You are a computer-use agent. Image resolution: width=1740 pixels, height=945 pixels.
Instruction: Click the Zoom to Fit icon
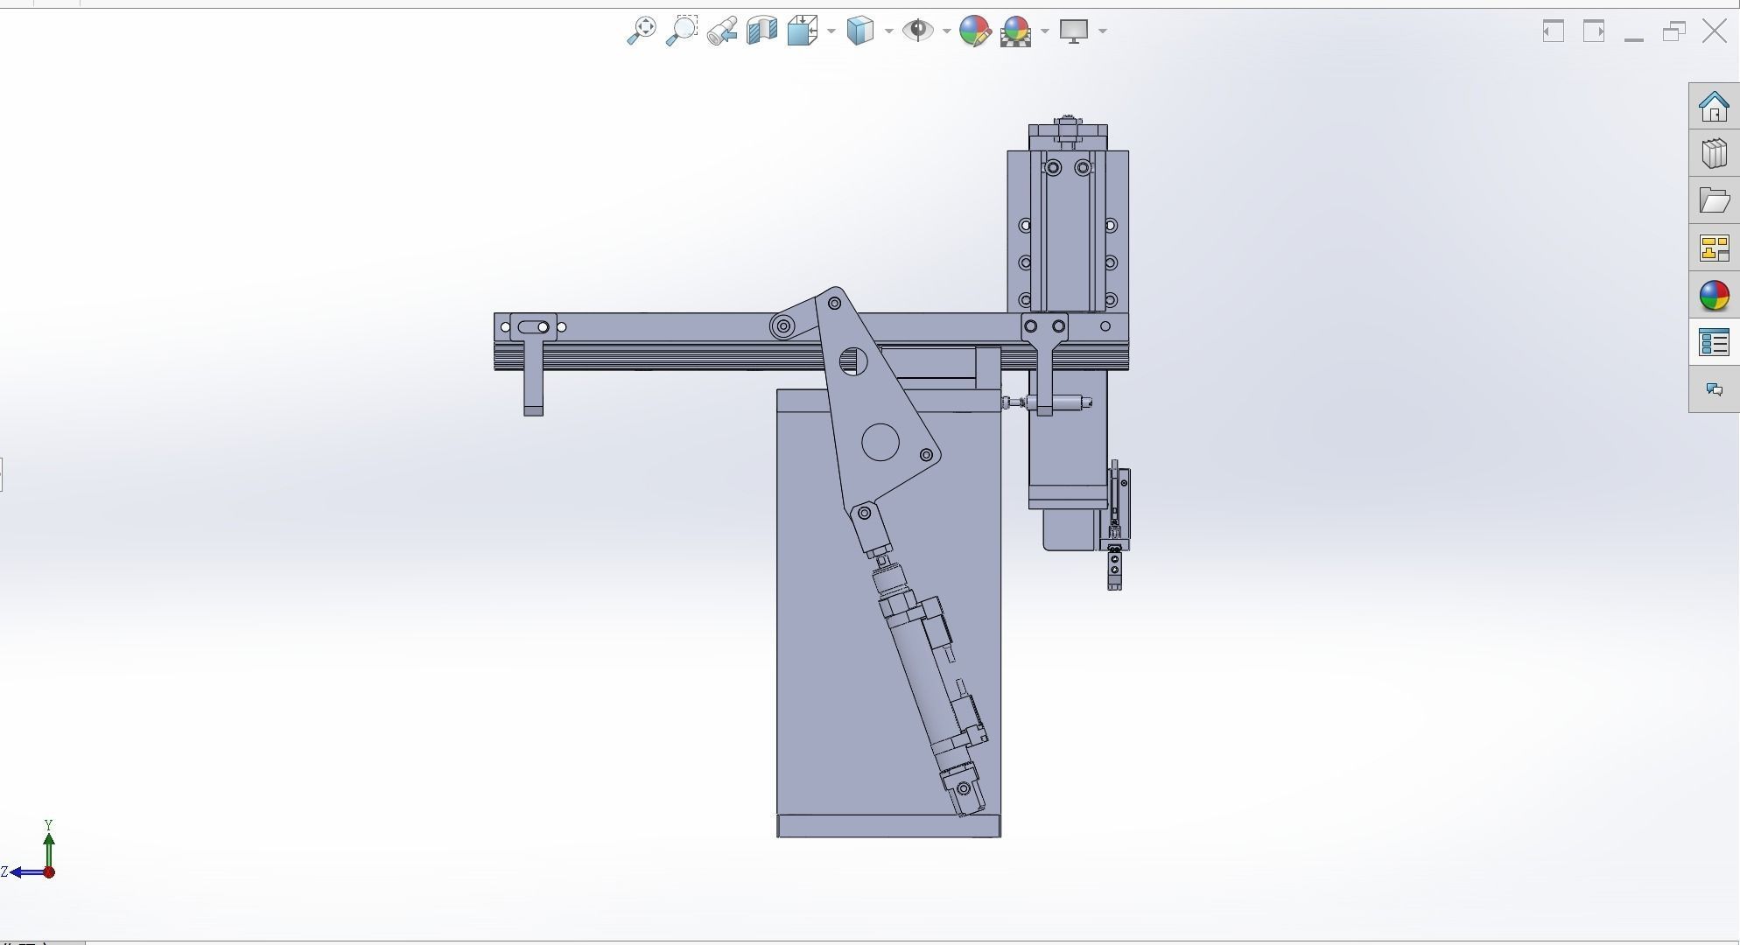pyautogui.click(x=642, y=31)
